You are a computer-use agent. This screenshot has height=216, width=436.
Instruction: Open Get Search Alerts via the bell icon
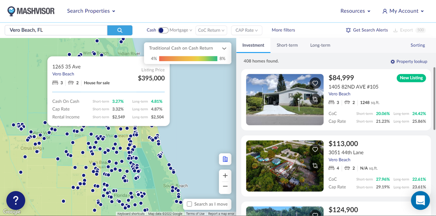tap(348, 30)
